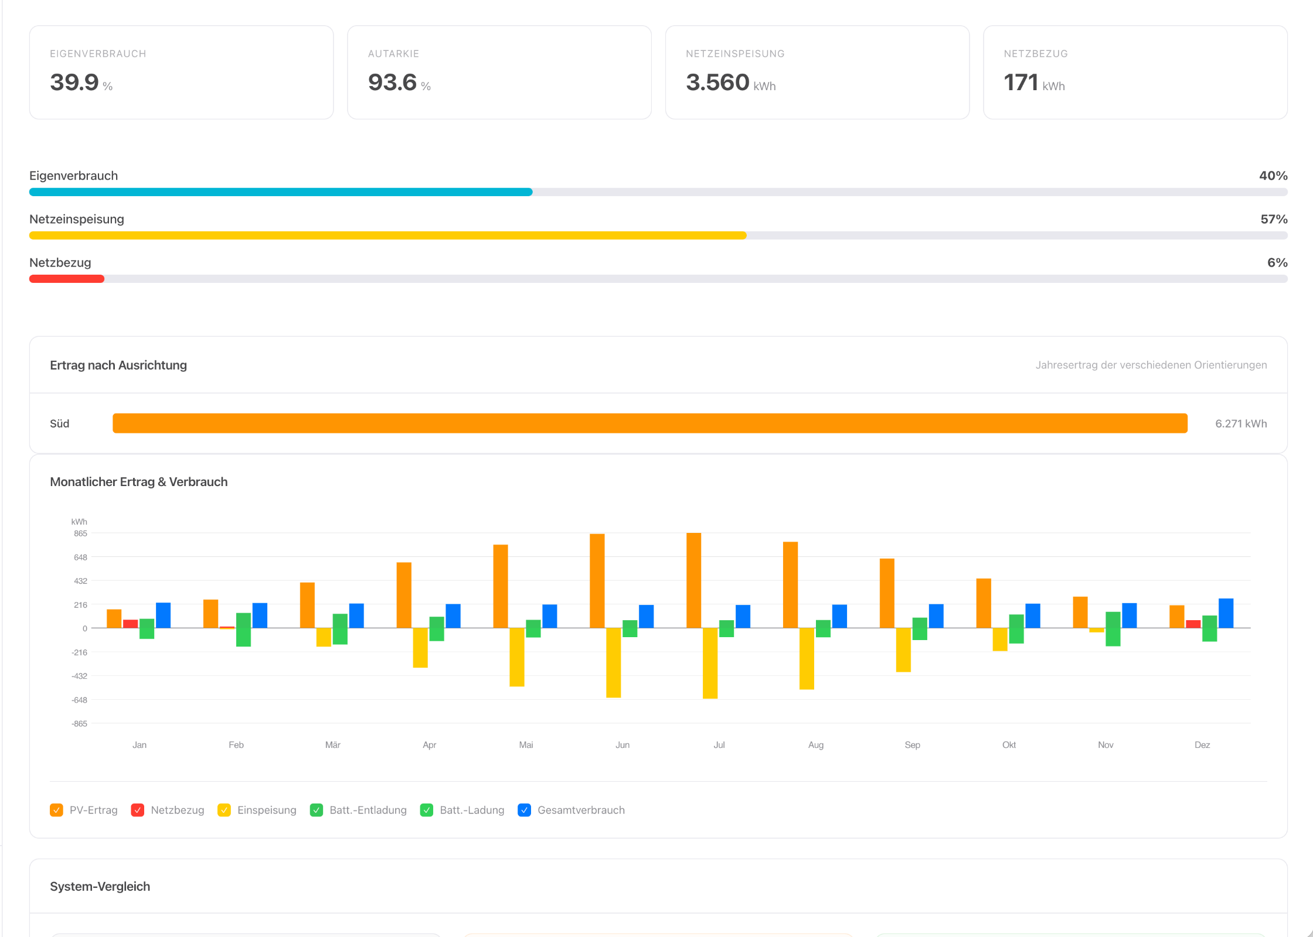The image size is (1313, 937).
Task: Click the red Netzbezug progress bar
Action: click(x=67, y=279)
